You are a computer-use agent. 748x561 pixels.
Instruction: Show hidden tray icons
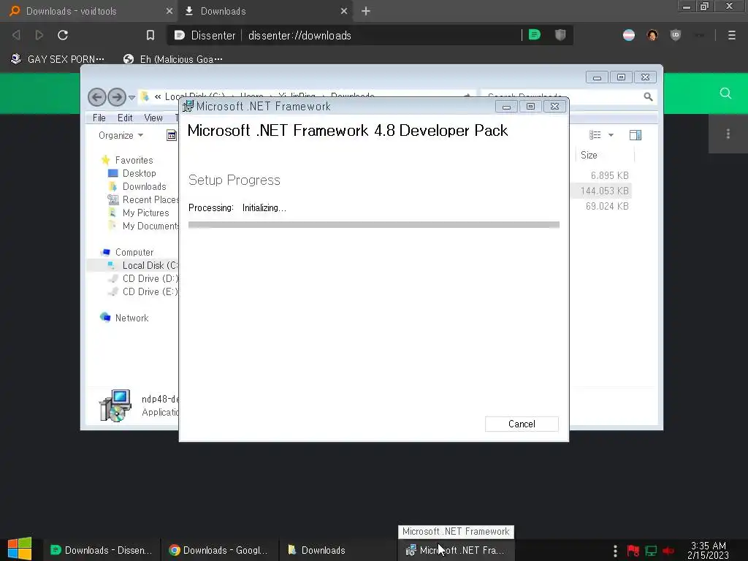point(615,551)
